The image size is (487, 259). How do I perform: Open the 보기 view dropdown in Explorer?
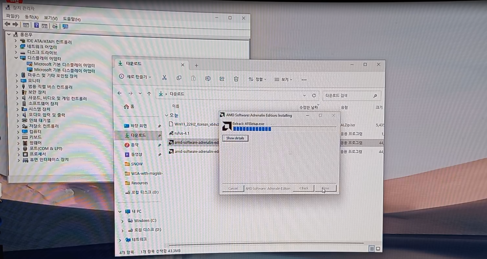point(283,80)
